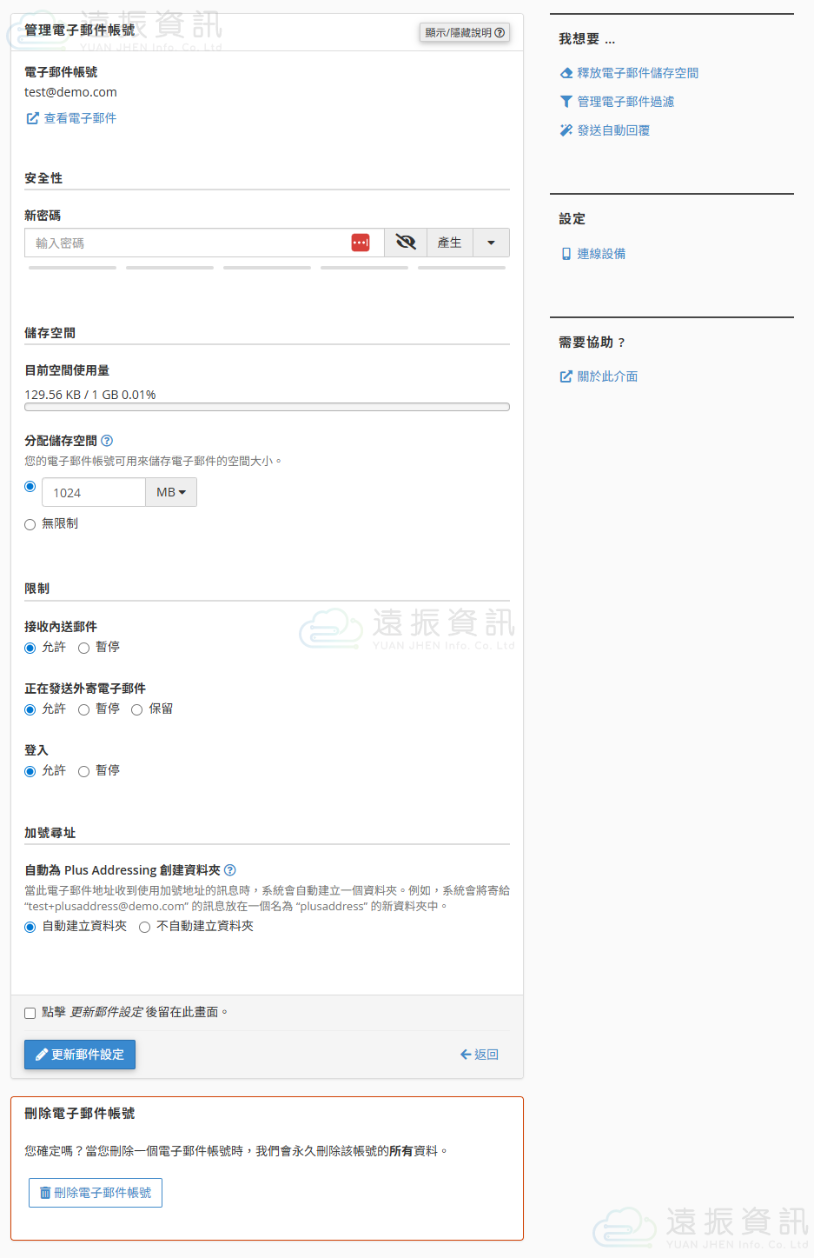Select 保留 for outgoing email
Viewport: 814px width, 1258px height.
click(x=137, y=709)
